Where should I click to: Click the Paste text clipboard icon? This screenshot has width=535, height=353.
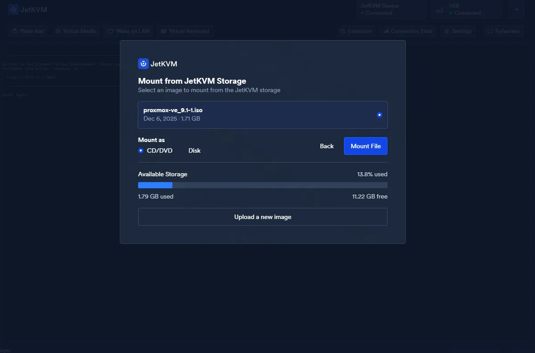[15, 31]
